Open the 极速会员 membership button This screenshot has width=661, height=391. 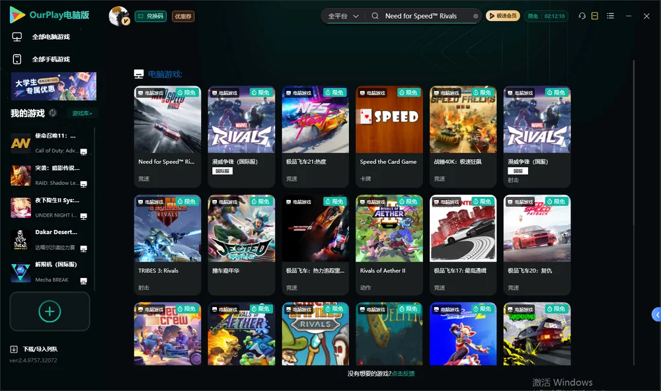coord(502,16)
